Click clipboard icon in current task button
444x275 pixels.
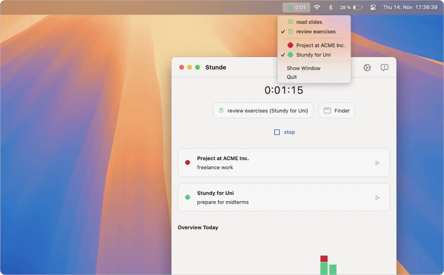[x=221, y=111]
